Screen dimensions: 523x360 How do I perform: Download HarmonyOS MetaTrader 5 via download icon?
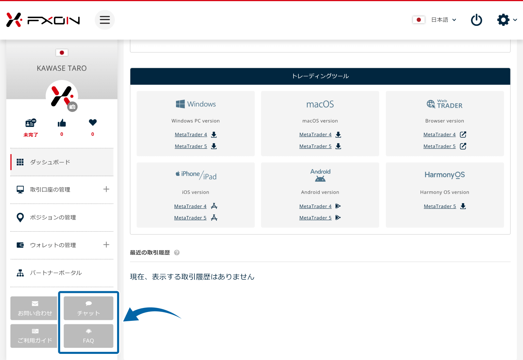tap(463, 206)
